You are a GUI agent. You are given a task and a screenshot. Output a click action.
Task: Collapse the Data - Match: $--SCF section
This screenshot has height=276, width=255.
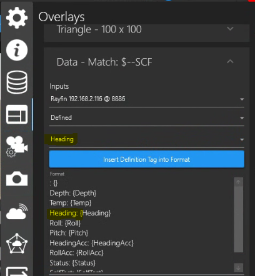tap(230, 62)
